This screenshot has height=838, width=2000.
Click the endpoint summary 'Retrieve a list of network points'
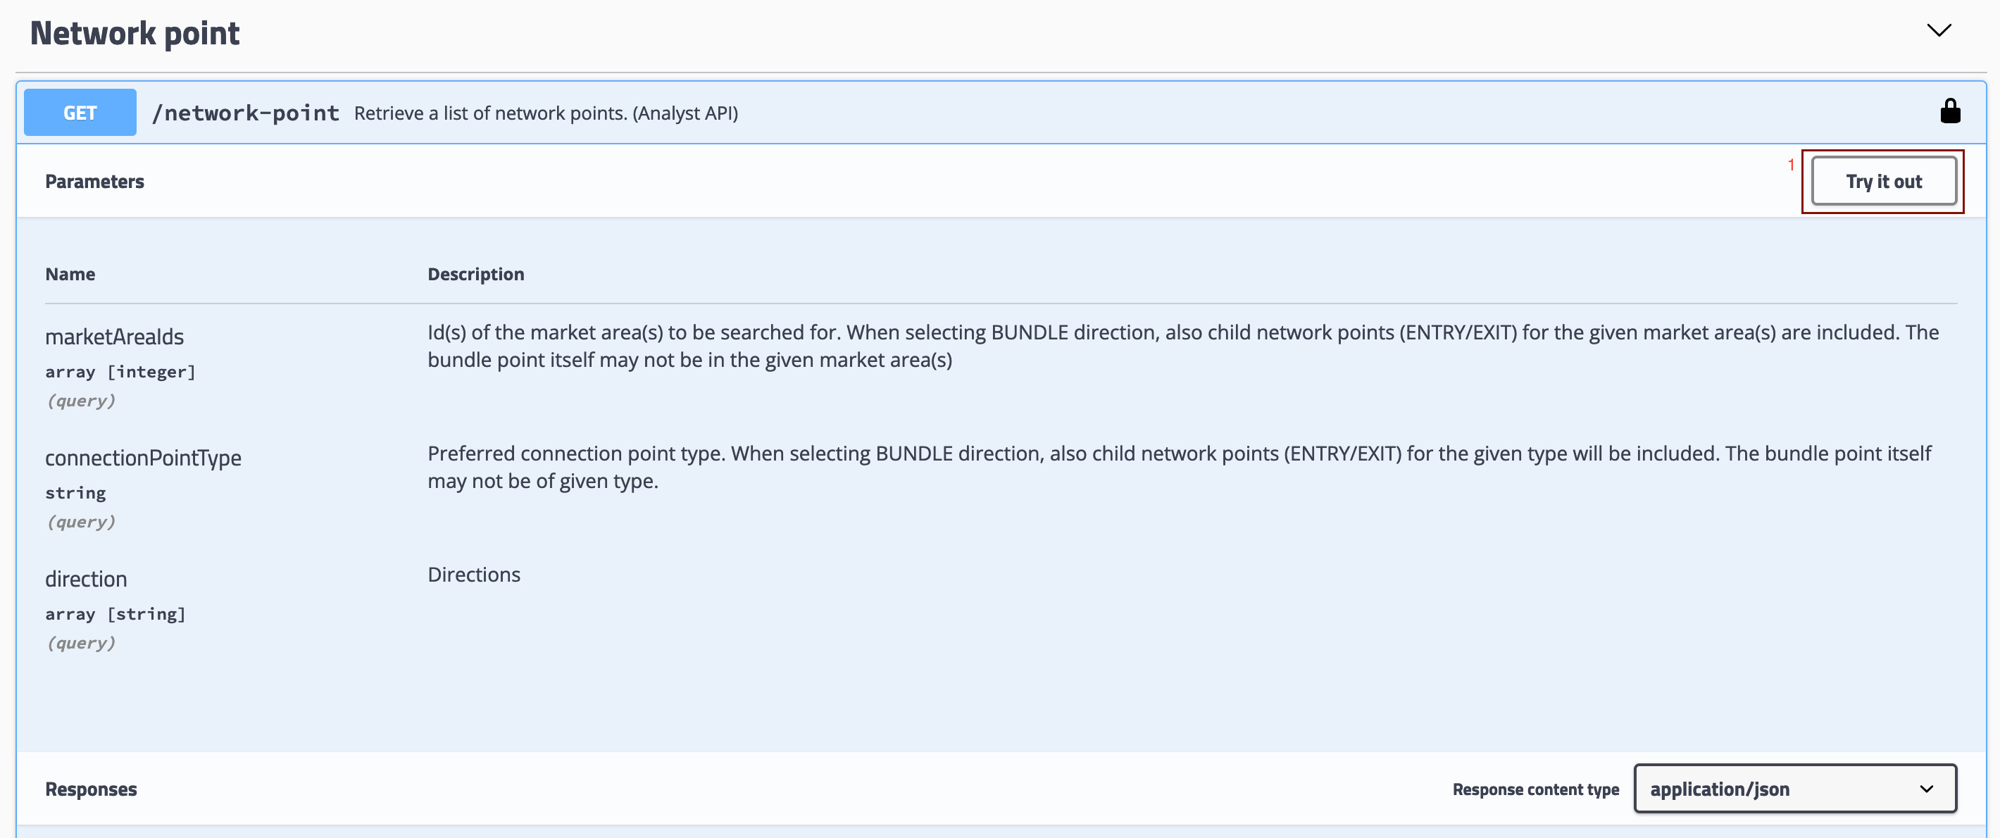click(545, 113)
